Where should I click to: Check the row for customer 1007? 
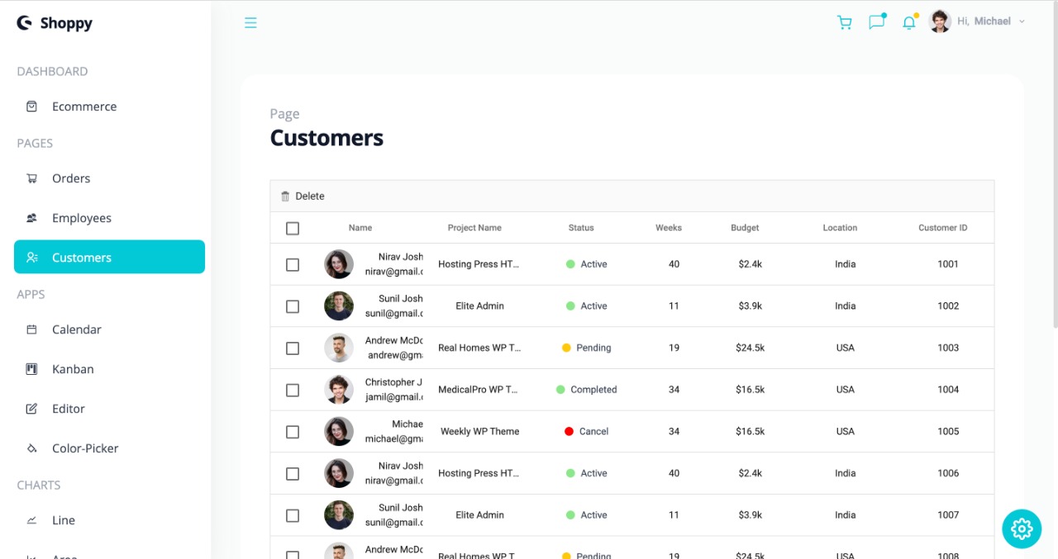point(293,515)
